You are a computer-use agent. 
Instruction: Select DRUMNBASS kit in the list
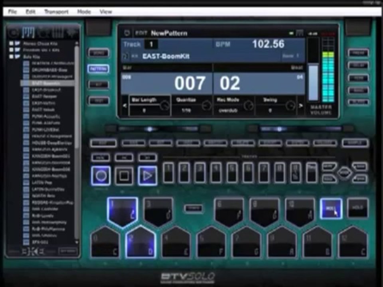pos(49,70)
